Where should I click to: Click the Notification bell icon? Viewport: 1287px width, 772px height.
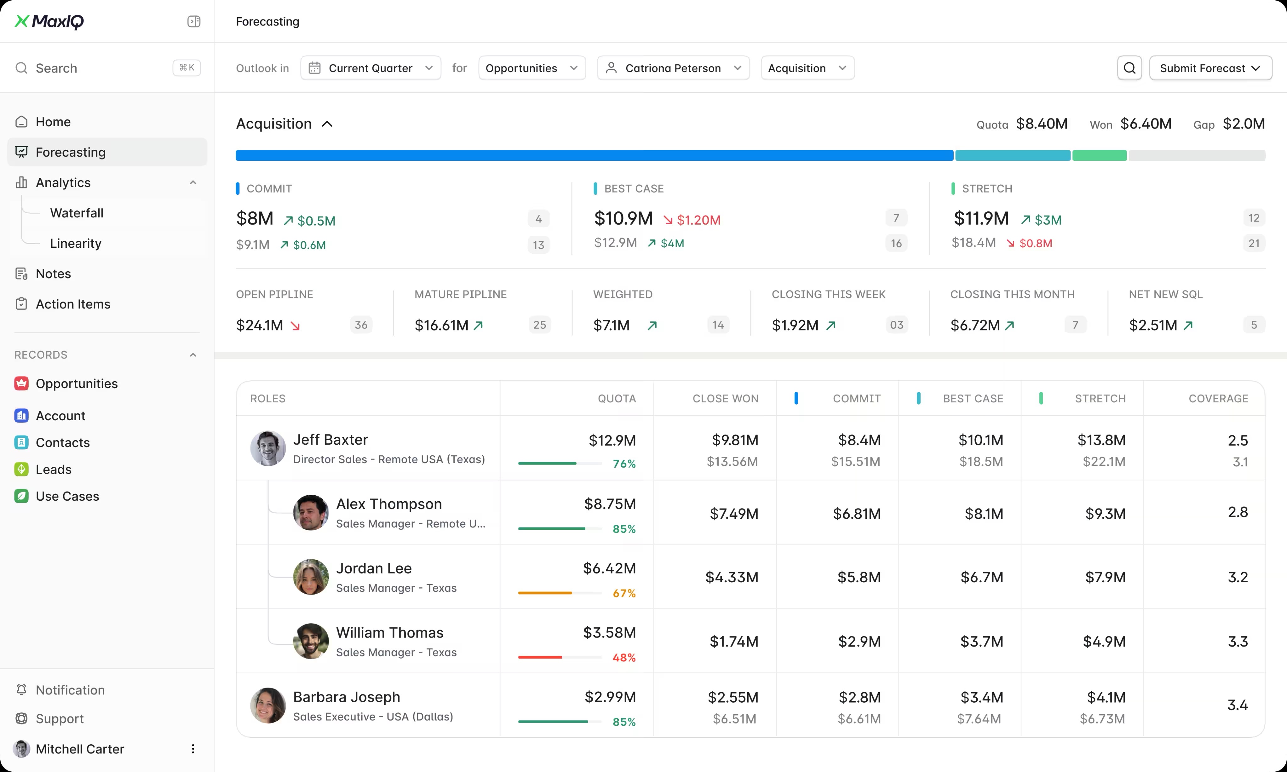(x=21, y=690)
